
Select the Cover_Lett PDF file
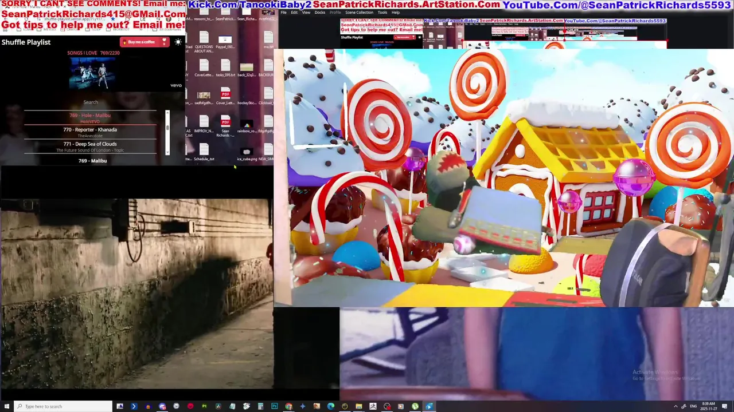point(225,95)
